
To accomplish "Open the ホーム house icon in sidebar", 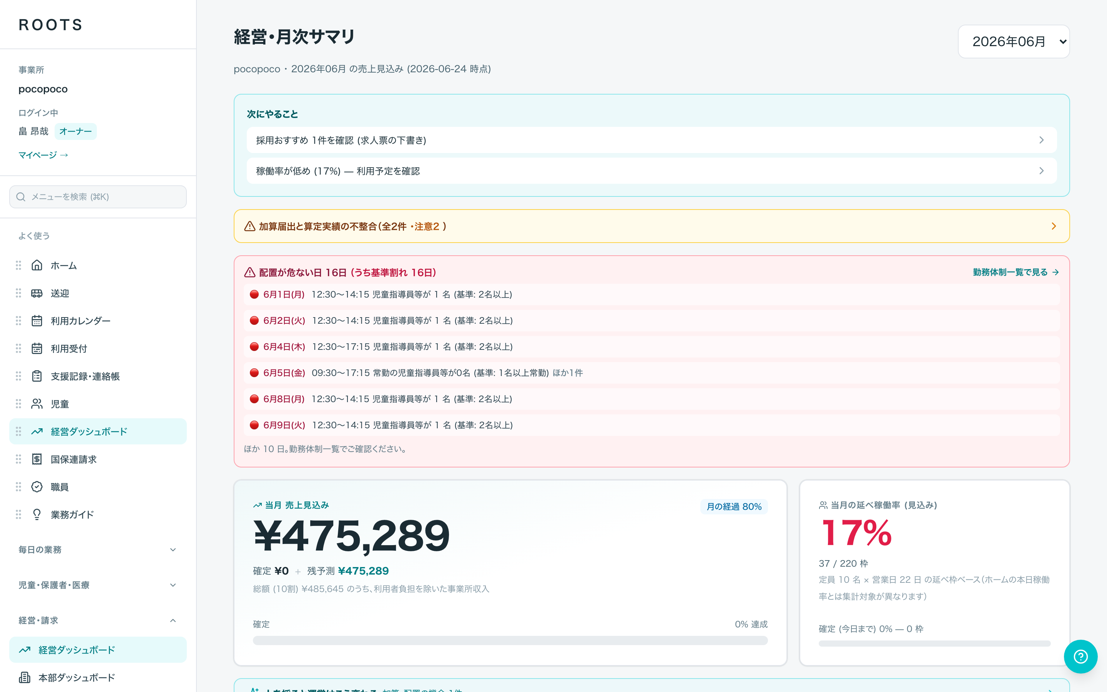I will [x=37, y=265].
